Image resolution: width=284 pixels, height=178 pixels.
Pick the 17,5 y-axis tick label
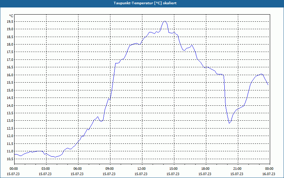[10, 52]
